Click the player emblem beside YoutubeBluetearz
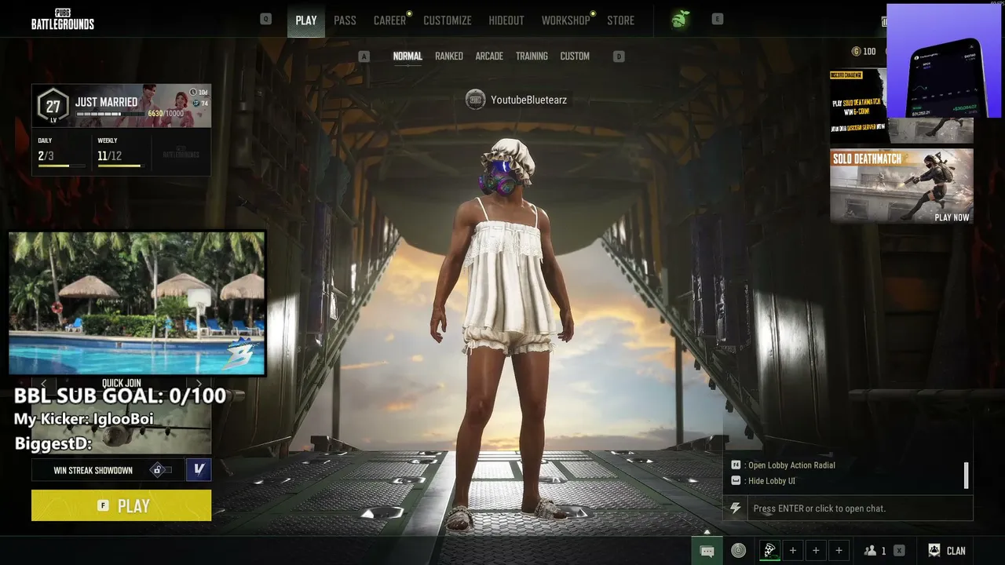This screenshot has width=1005, height=565. (x=475, y=100)
